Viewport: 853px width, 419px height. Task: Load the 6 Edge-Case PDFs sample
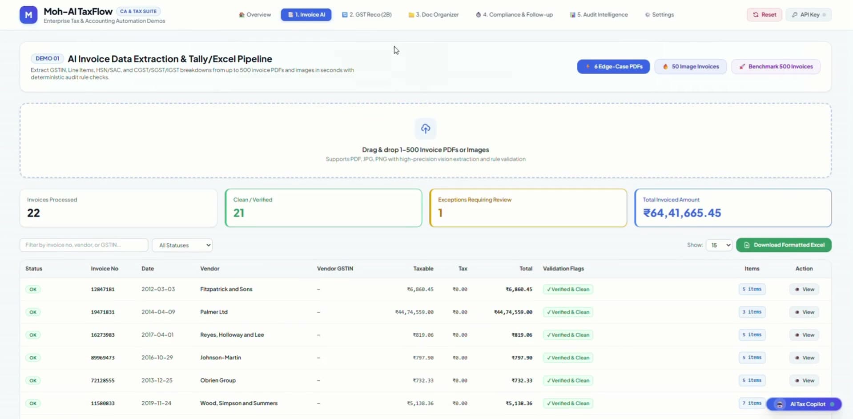click(x=613, y=67)
